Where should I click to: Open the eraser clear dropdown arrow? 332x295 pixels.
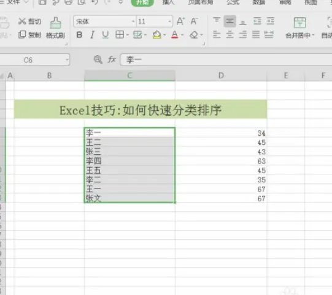tap(201, 35)
